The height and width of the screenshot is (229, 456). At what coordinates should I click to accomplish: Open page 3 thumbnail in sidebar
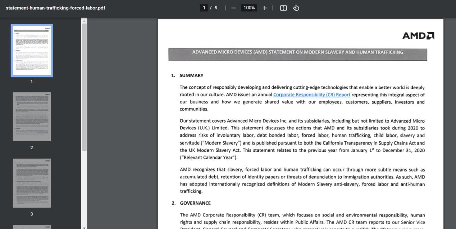pyautogui.click(x=32, y=183)
